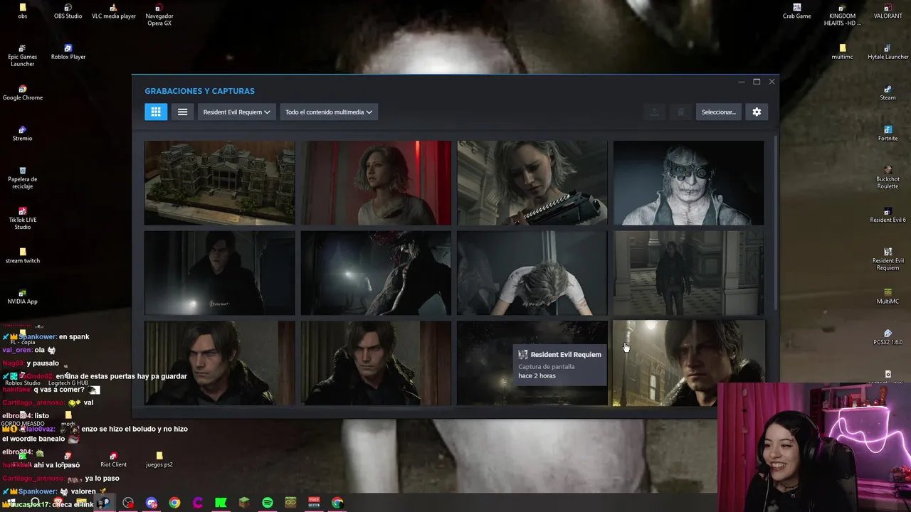
Task: Open VLC media player desktop icon
Action: (x=114, y=11)
